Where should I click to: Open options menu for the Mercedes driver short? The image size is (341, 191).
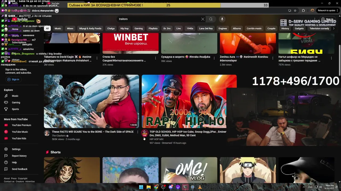(x=331, y=58)
